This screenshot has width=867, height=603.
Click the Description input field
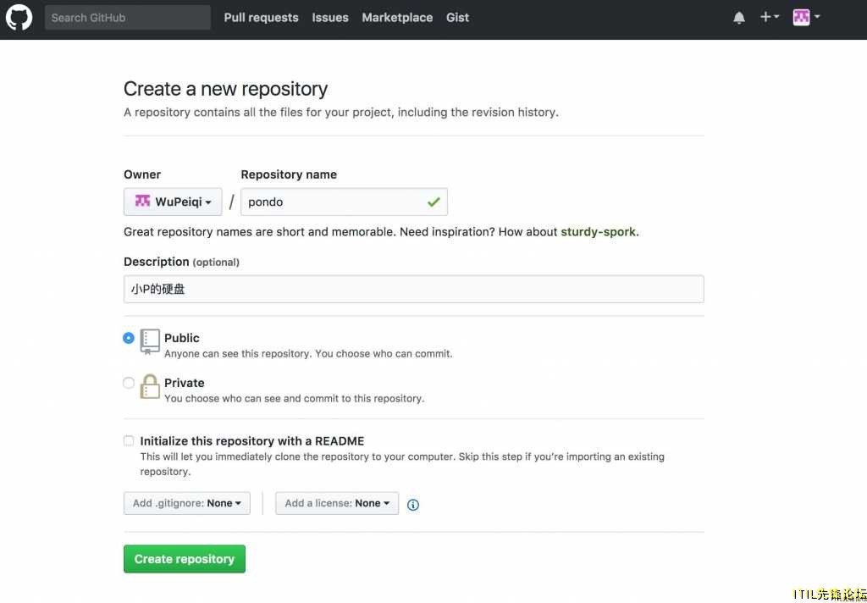pos(413,289)
